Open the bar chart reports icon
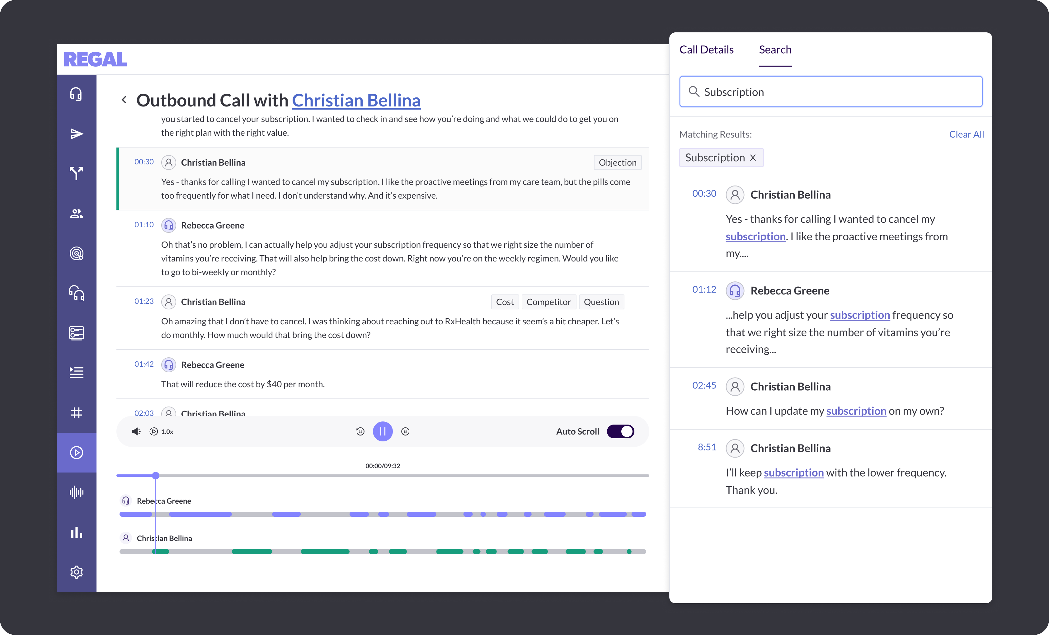This screenshot has width=1049, height=635. [76, 532]
